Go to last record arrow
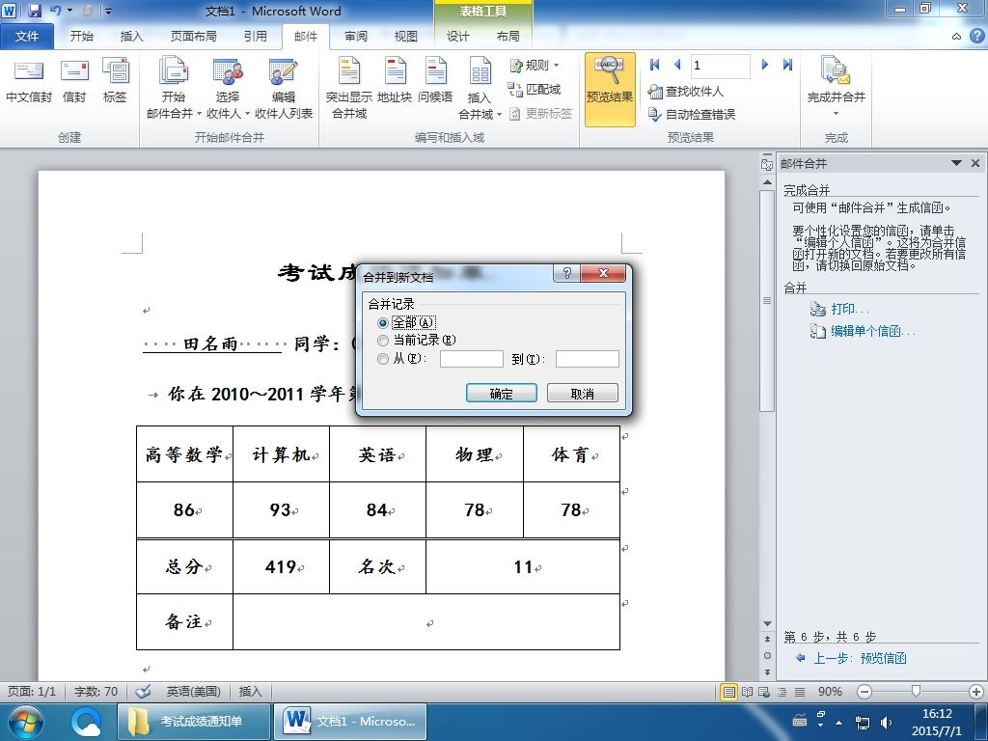The image size is (988, 741). [x=787, y=65]
